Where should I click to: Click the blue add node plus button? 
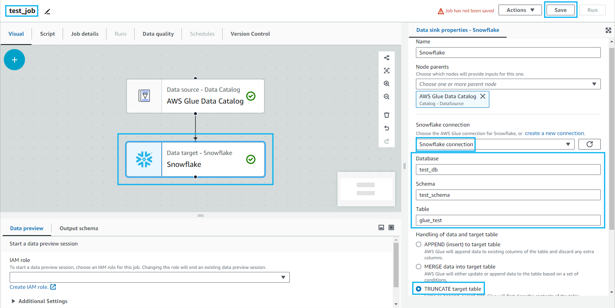(15, 60)
